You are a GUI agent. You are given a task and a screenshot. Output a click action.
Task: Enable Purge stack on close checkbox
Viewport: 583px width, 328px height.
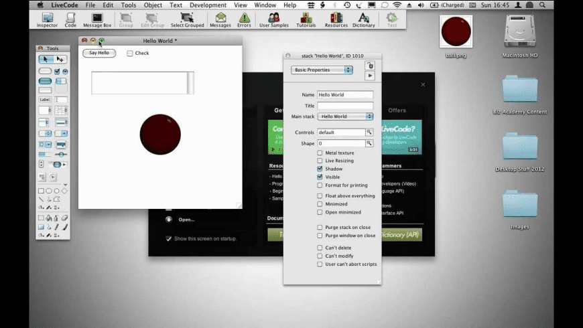coord(320,228)
